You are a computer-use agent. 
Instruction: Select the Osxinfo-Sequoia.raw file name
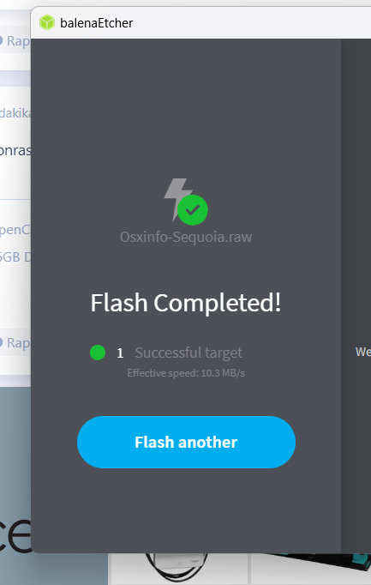click(186, 237)
